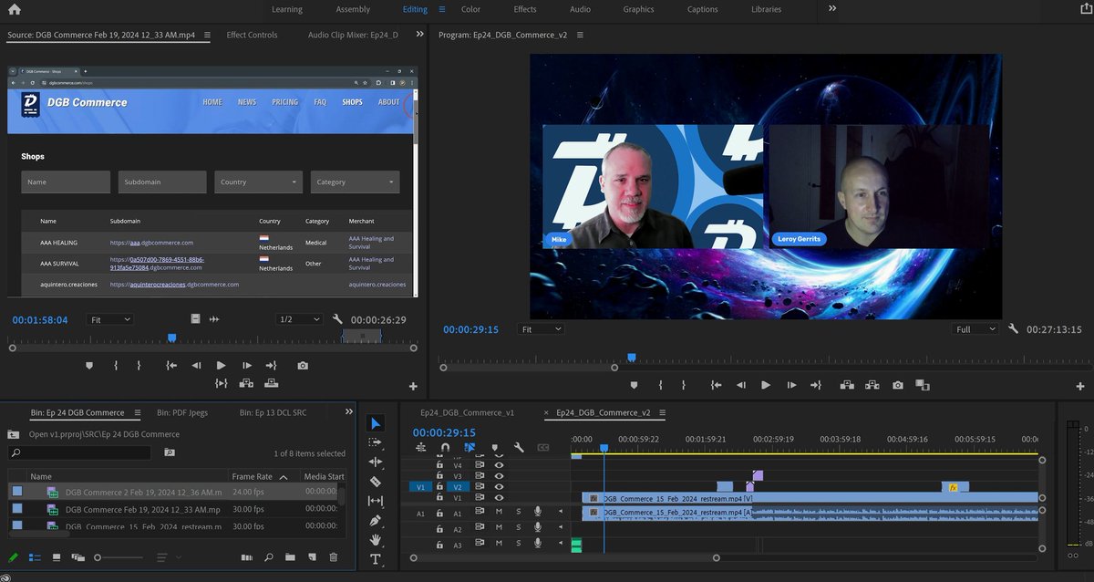Open Effect Controls tab
Image resolution: width=1094 pixels, height=582 pixels.
click(252, 35)
